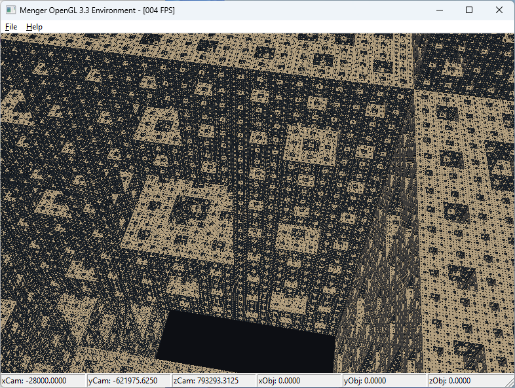
Task: Open the File menu
Action: tap(11, 27)
